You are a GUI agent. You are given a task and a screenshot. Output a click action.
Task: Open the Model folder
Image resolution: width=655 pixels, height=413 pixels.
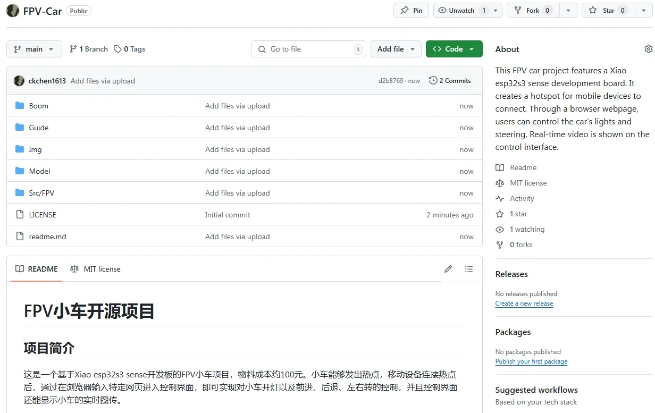39,171
